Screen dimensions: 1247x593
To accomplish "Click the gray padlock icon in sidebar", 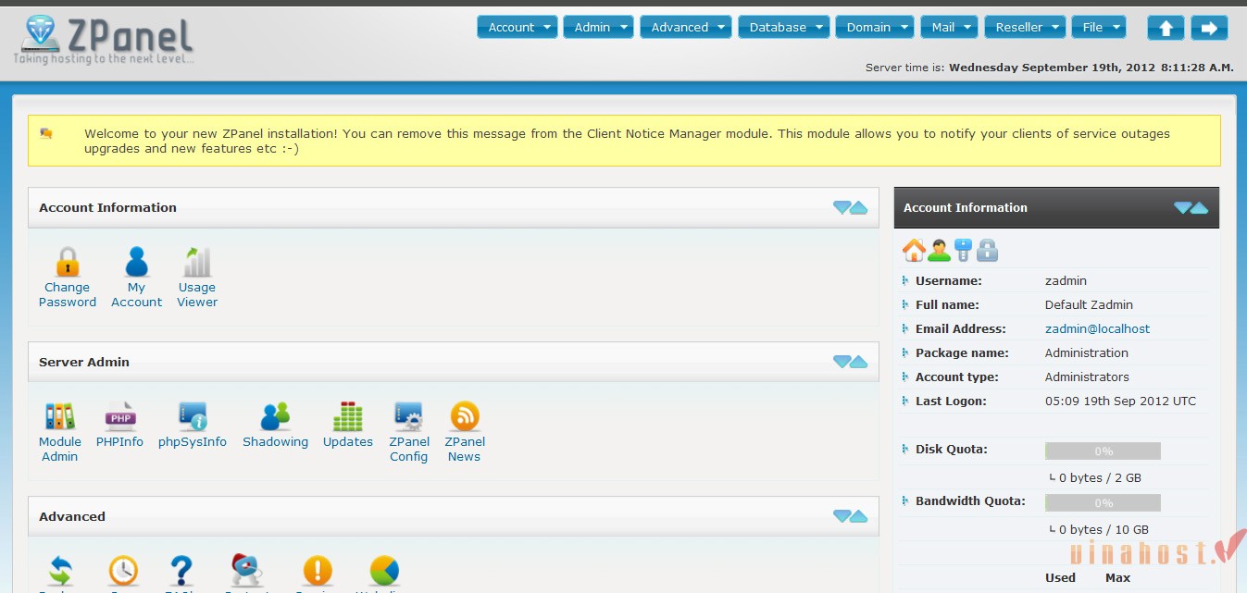I will point(987,250).
